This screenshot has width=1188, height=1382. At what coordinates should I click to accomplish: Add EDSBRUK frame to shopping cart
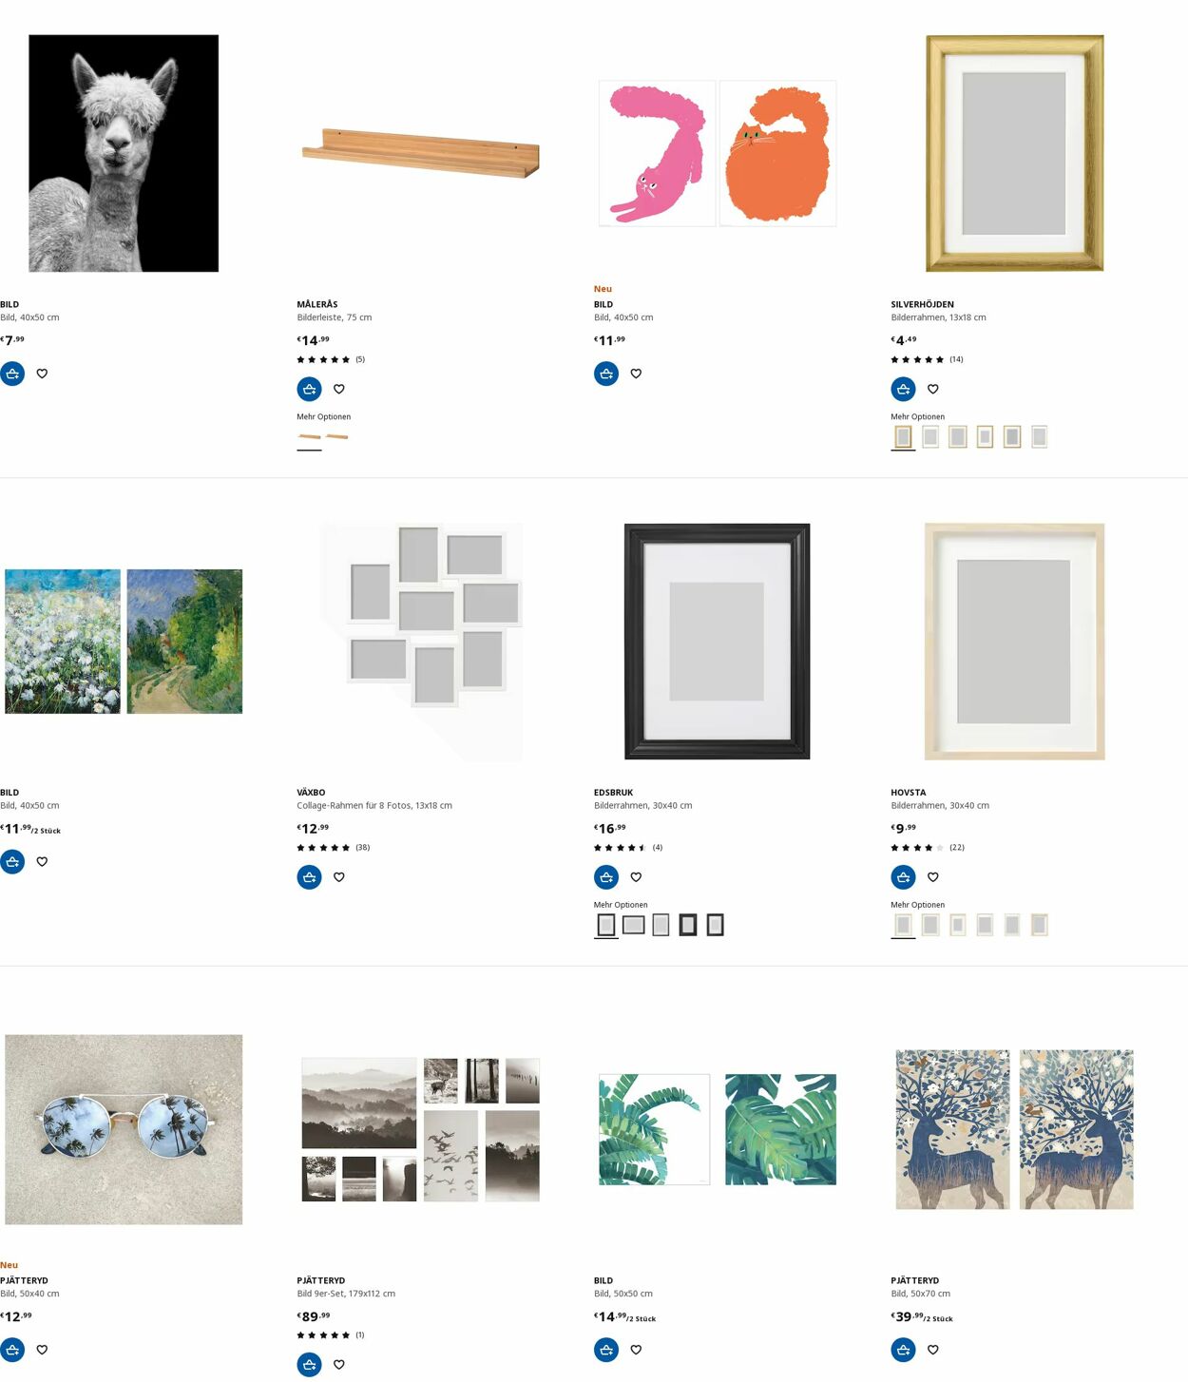[606, 877]
